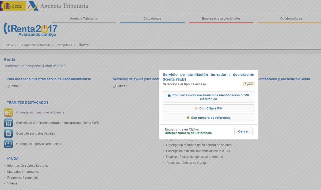Open 'Manuales y normativa' help link
The height and width of the screenshot is (190, 321).
[23, 172]
